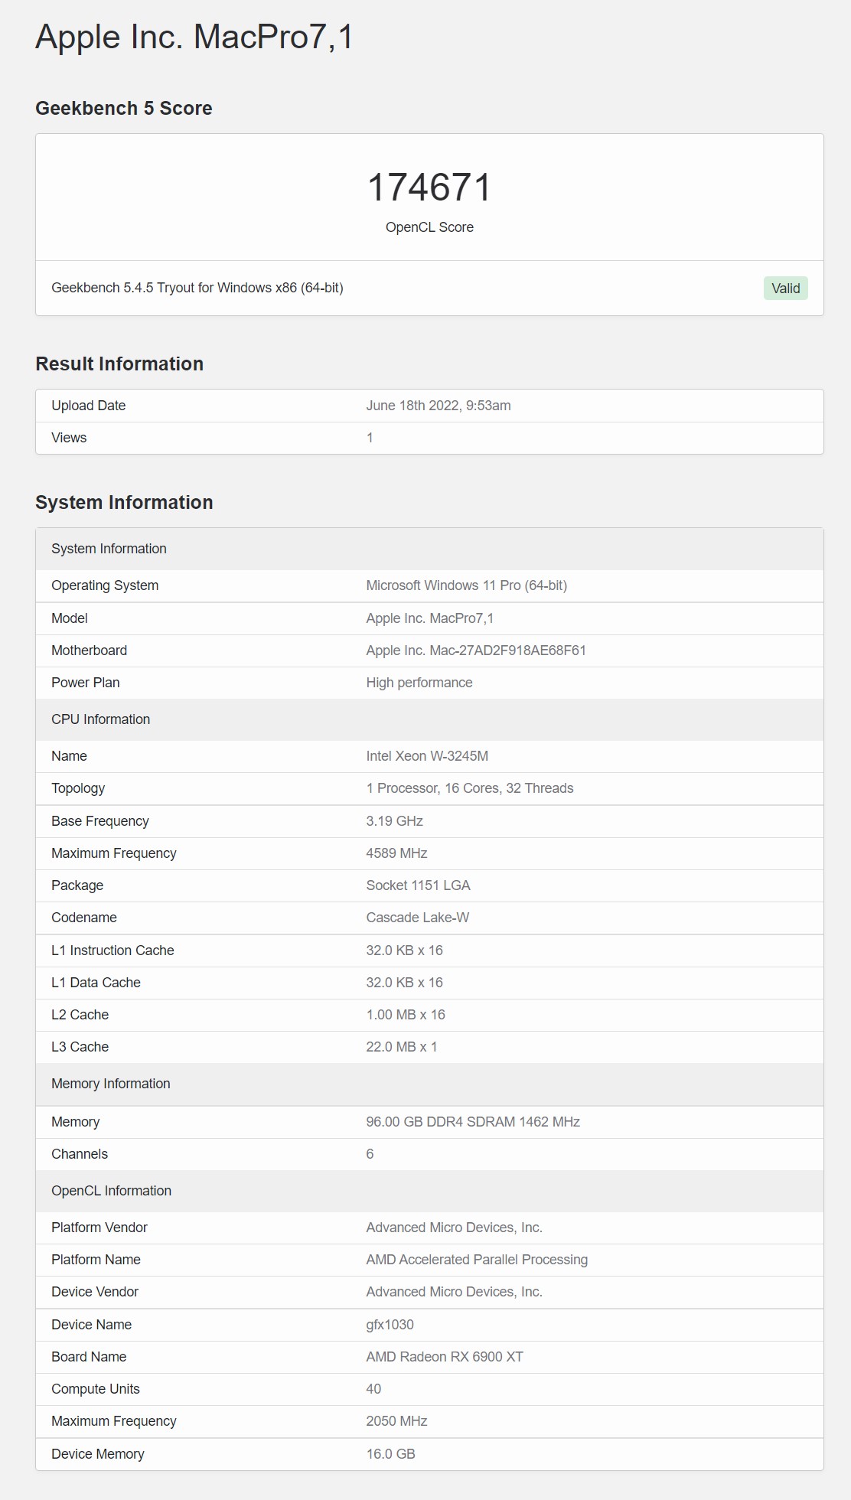The width and height of the screenshot is (851, 1500).
Task: Click the OpenCL Score label
Action: pos(429,227)
